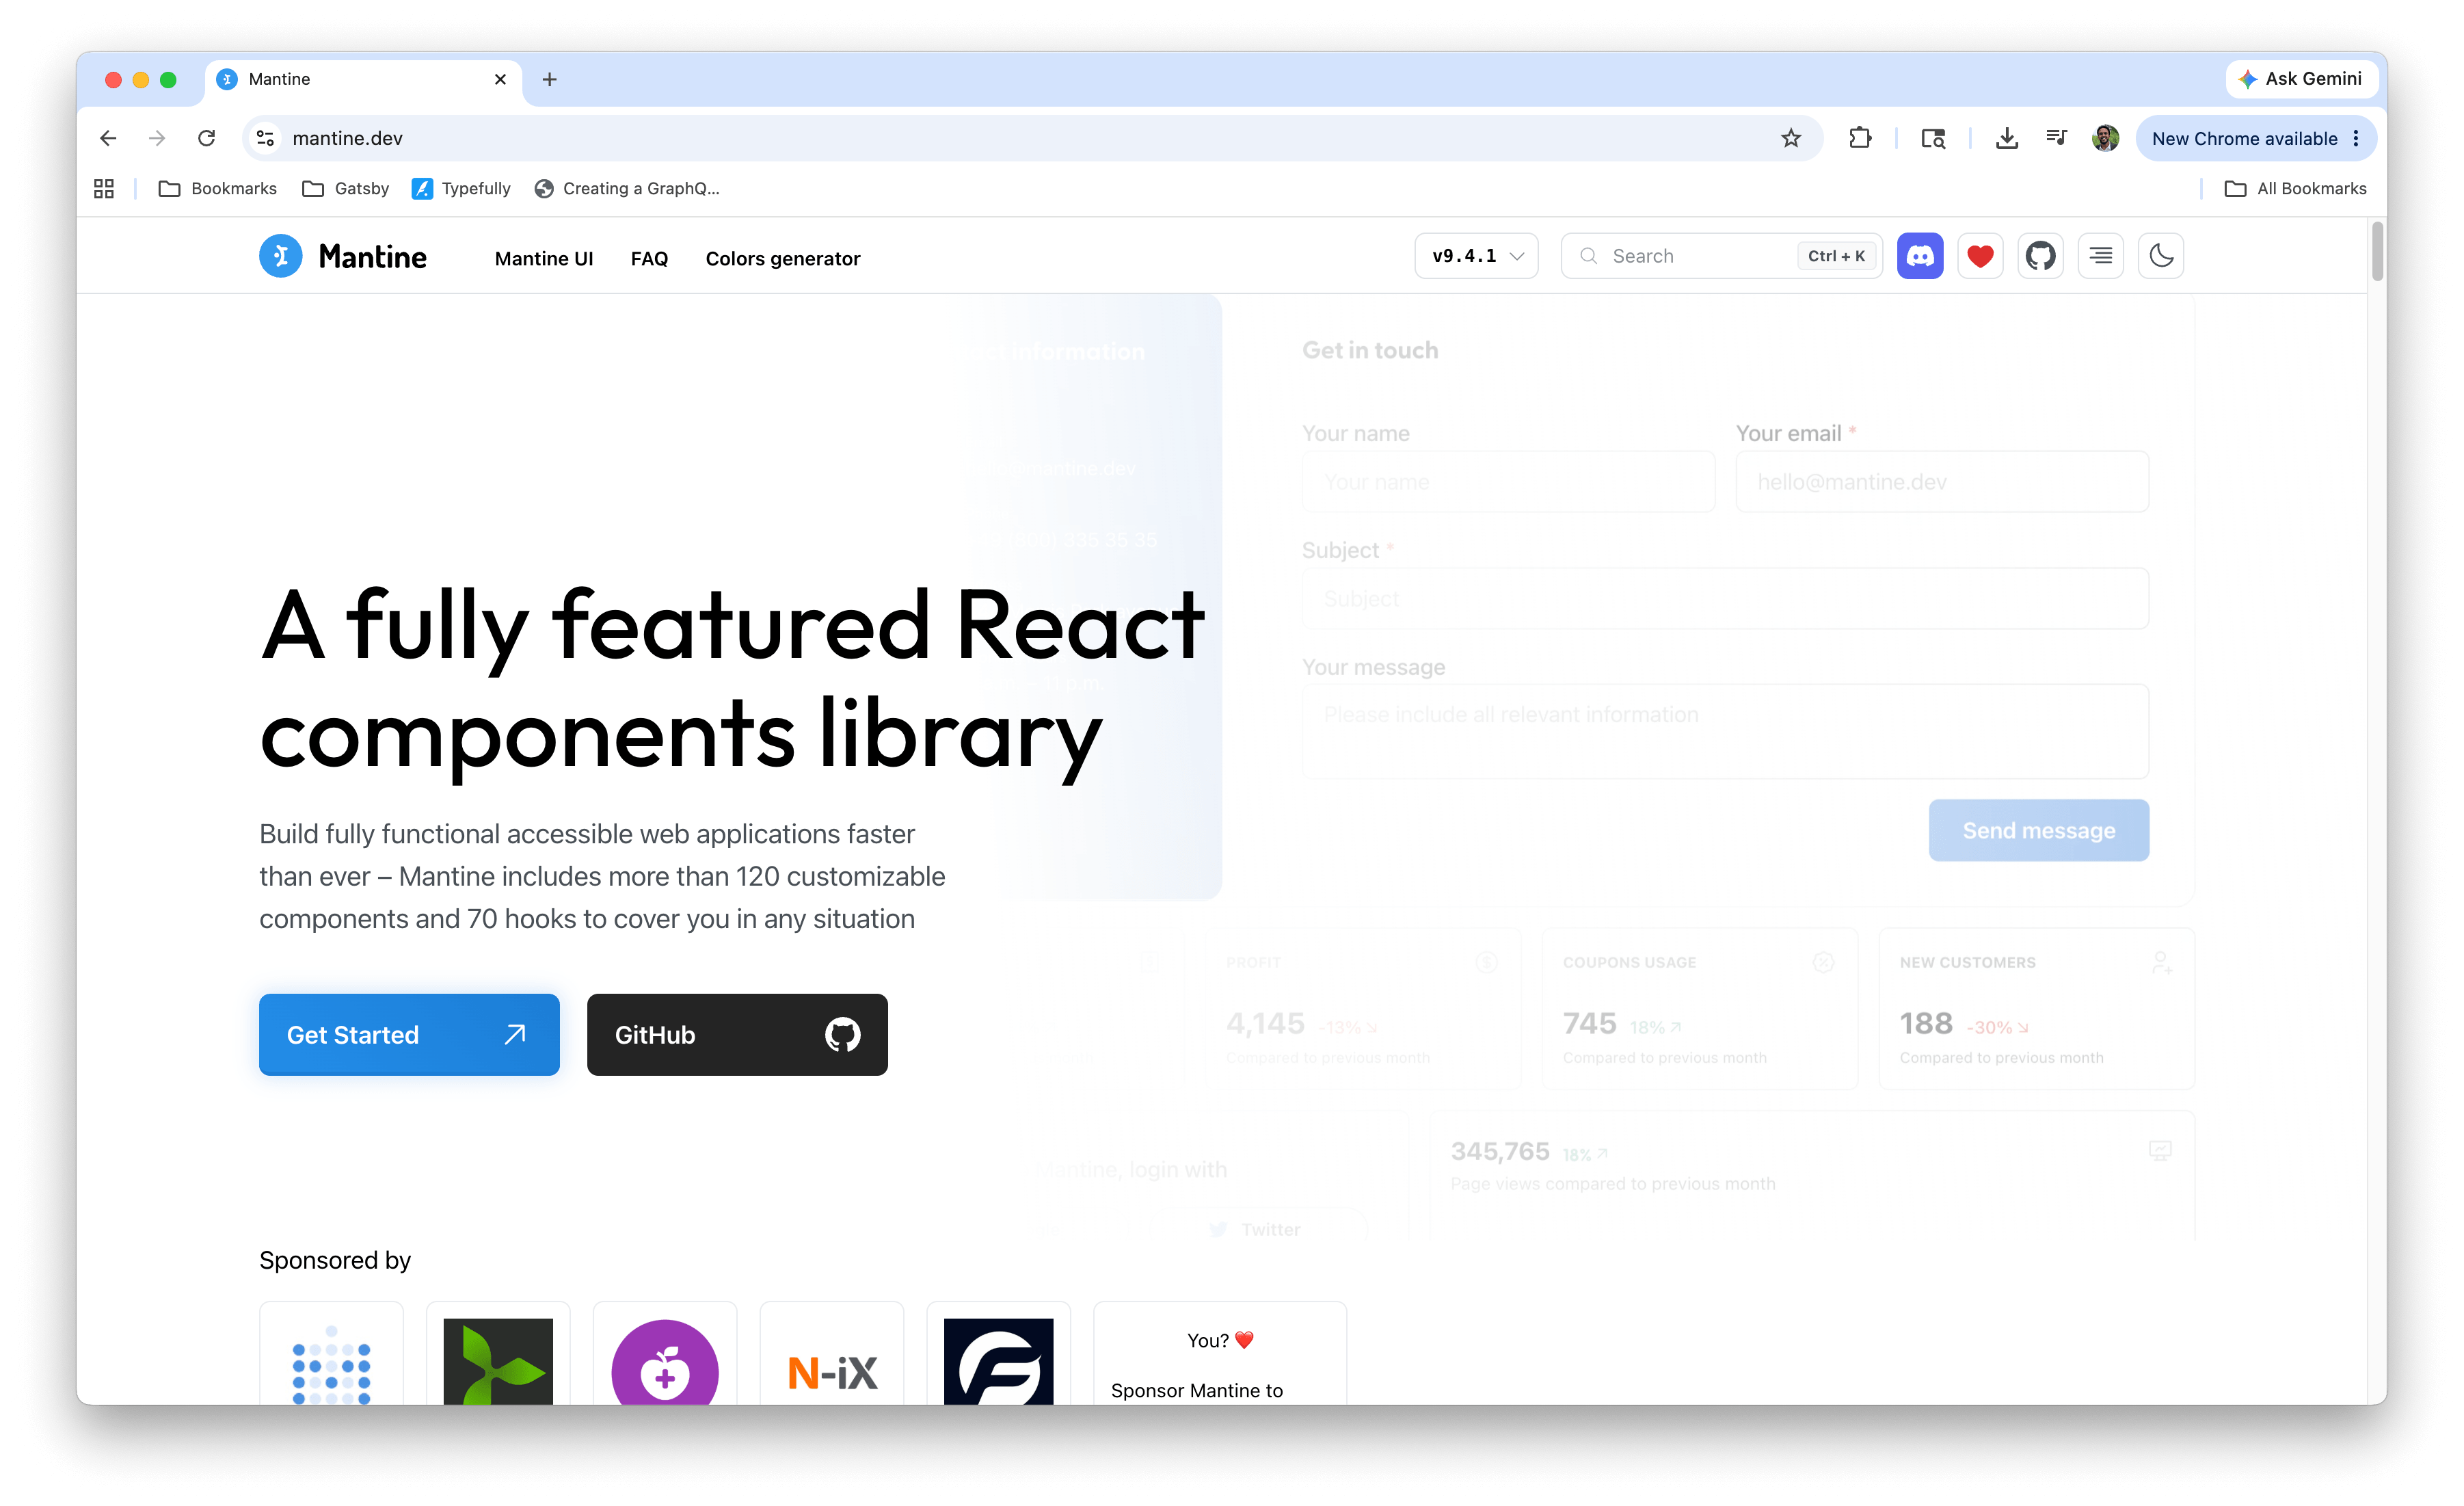The width and height of the screenshot is (2464, 1506).
Task: Open the All Bookmarks folder
Action: (2295, 188)
